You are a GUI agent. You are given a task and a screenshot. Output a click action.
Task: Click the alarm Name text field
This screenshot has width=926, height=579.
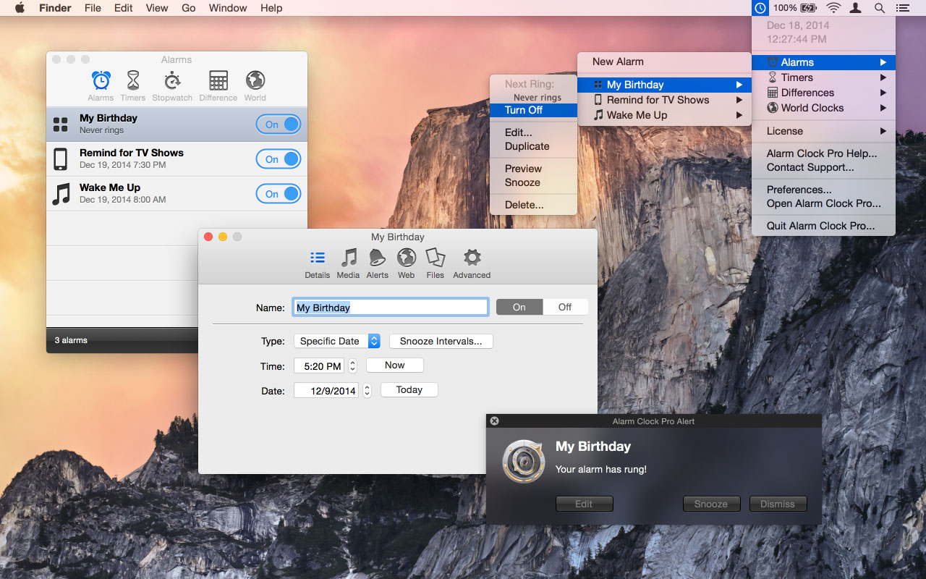tap(391, 308)
